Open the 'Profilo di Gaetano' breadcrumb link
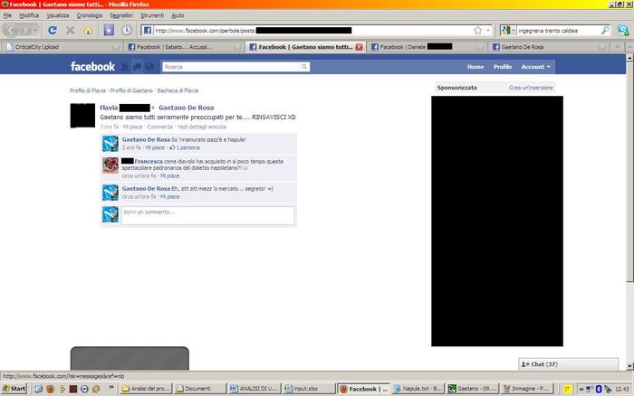The width and height of the screenshot is (634, 396). [131, 90]
